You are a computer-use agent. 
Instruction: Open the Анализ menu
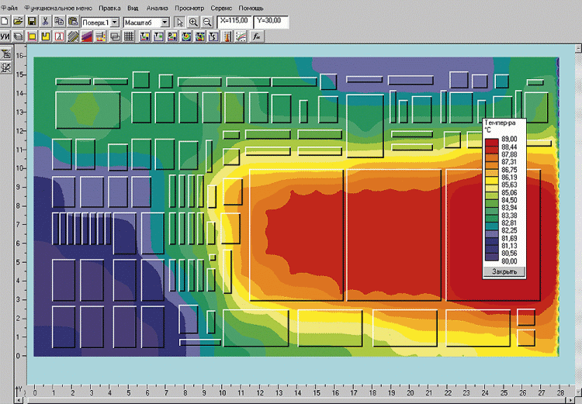(x=157, y=8)
